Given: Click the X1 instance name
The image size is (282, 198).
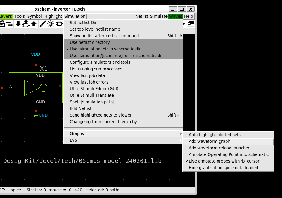Looking at the screenshot, I should pyautogui.click(x=44, y=69).
